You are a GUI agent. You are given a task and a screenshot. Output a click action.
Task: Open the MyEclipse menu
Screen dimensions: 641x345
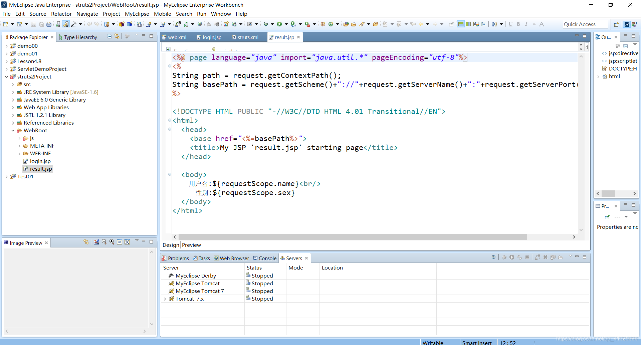[x=137, y=14]
